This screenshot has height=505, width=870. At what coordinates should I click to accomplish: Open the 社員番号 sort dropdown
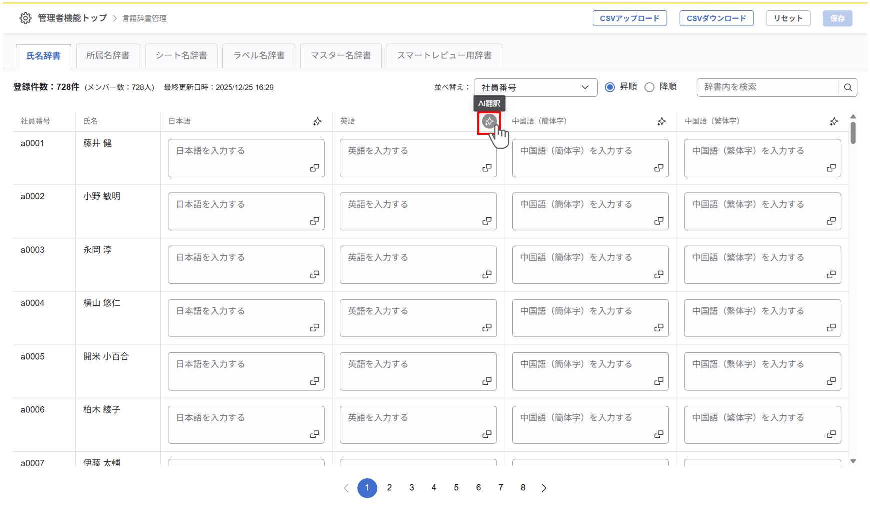click(535, 87)
